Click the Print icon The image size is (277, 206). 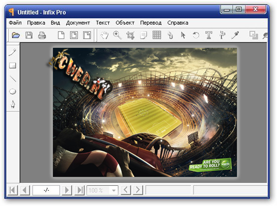pyautogui.click(x=42, y=35)
